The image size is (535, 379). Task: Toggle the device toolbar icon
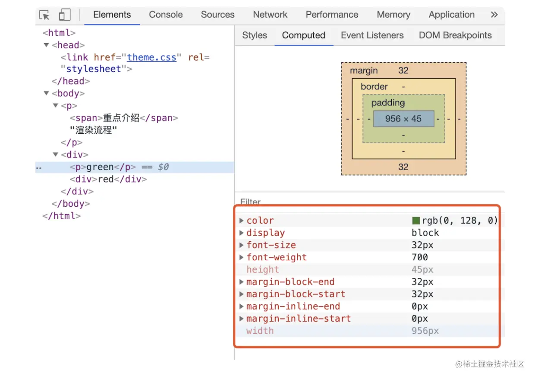(x=65, y=15)
